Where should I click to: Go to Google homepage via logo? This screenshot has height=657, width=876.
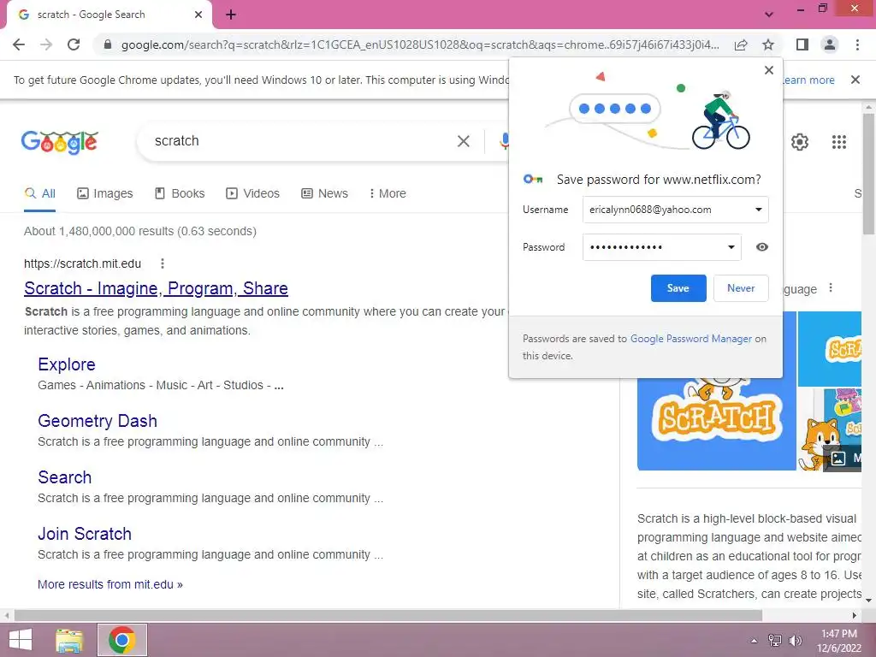59,142
